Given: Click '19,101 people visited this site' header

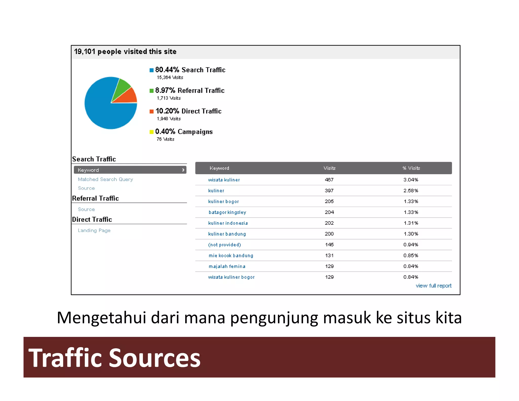Looking at the screenshot, I should tap(125, 51).
